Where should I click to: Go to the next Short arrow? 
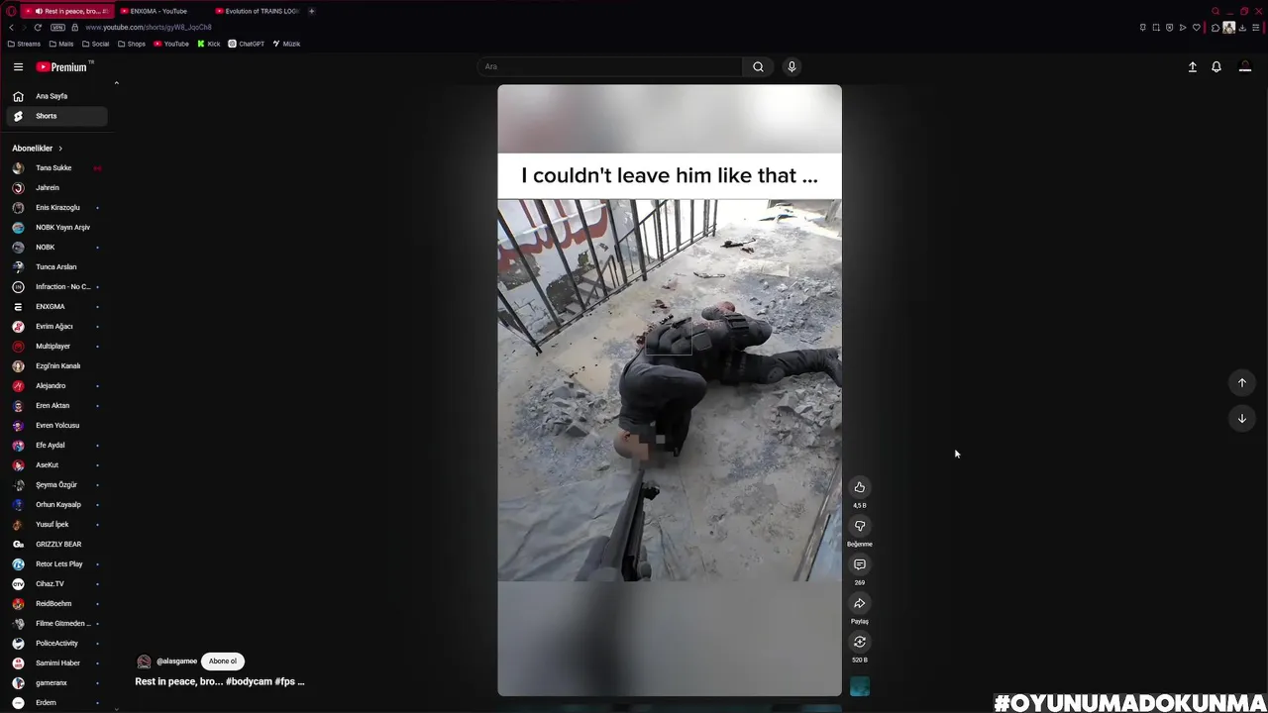[1242, 419]
